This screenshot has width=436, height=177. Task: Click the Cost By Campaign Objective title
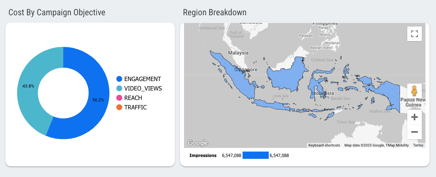(57, 12)
